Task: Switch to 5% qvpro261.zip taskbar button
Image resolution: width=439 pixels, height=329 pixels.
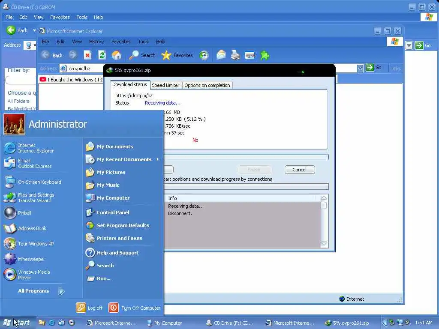Action: (x=347, y=323)
